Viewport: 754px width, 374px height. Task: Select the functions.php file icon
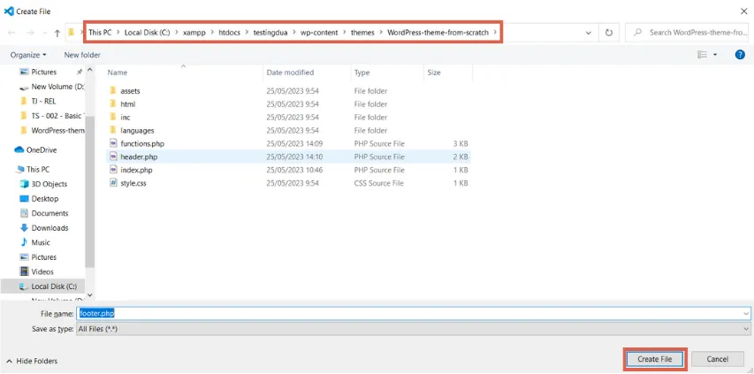pos(113,143)
